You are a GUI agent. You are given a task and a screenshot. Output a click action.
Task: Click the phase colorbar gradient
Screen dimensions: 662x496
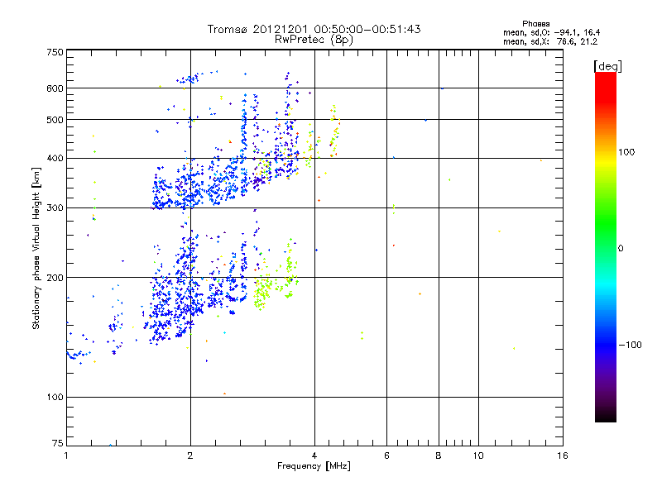[x=606, y=246]
